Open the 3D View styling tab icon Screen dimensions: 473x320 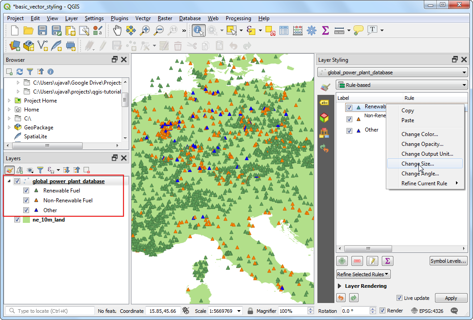click(x=324, y=118)
